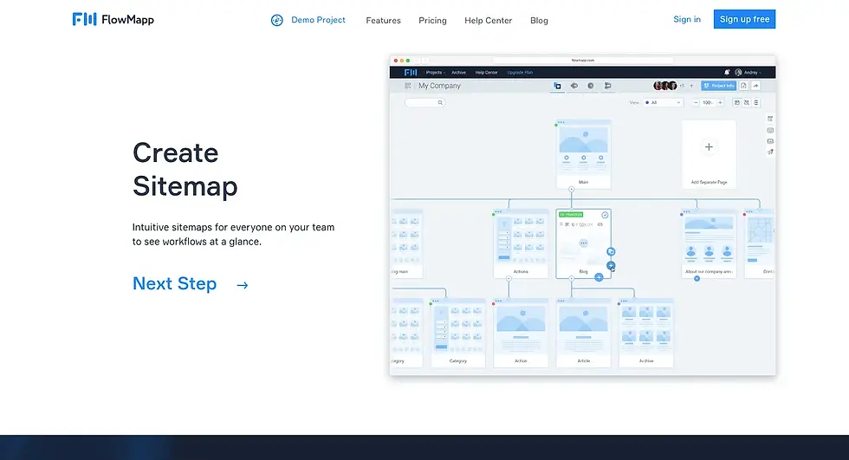Click the collaborator avatars group
This screenshot has height=460, width=849.
click(x=665, y=86)
